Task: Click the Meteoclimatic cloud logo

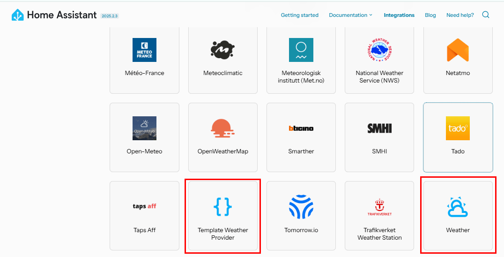Action: coord(223,49)
